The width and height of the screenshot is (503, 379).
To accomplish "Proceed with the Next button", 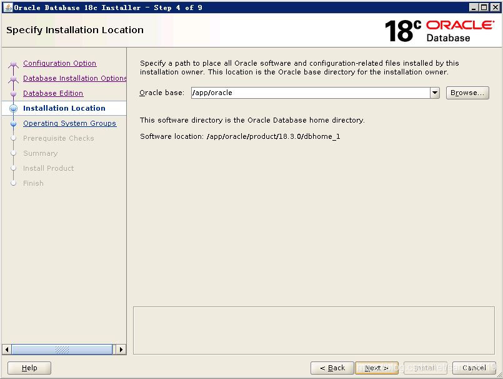I will coord(377,368).
